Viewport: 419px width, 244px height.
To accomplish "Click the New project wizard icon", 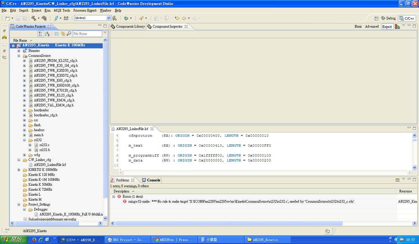I will coord(8,18).
